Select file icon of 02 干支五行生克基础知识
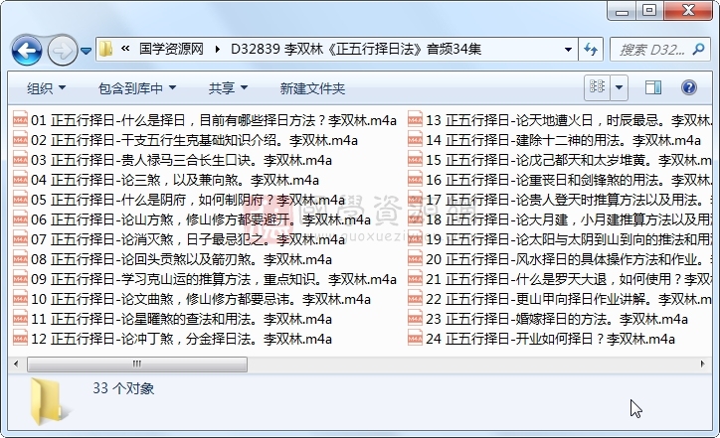 20,140
